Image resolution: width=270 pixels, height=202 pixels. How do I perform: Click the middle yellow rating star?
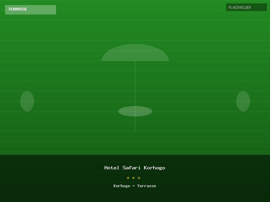pyautogui.click(x=134, y=178)
